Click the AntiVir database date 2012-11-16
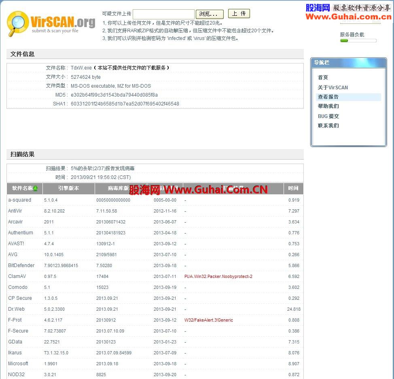394x379 pixels. coord(165,211)
